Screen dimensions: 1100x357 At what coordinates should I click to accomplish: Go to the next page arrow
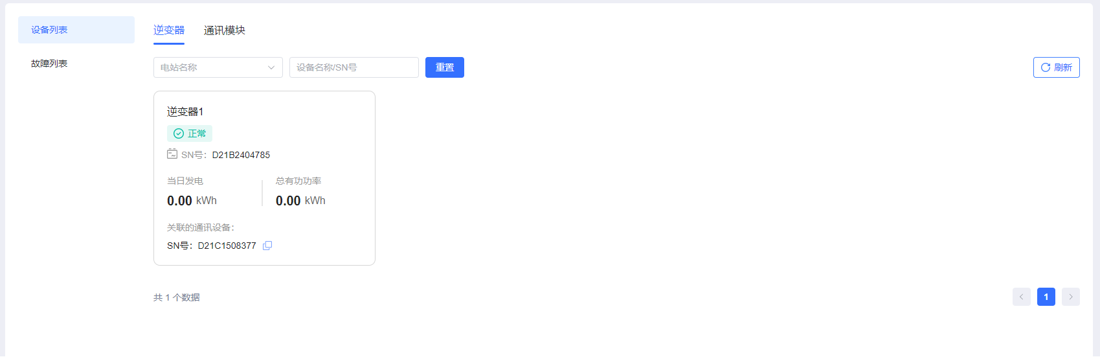(x=1070, y=297)
